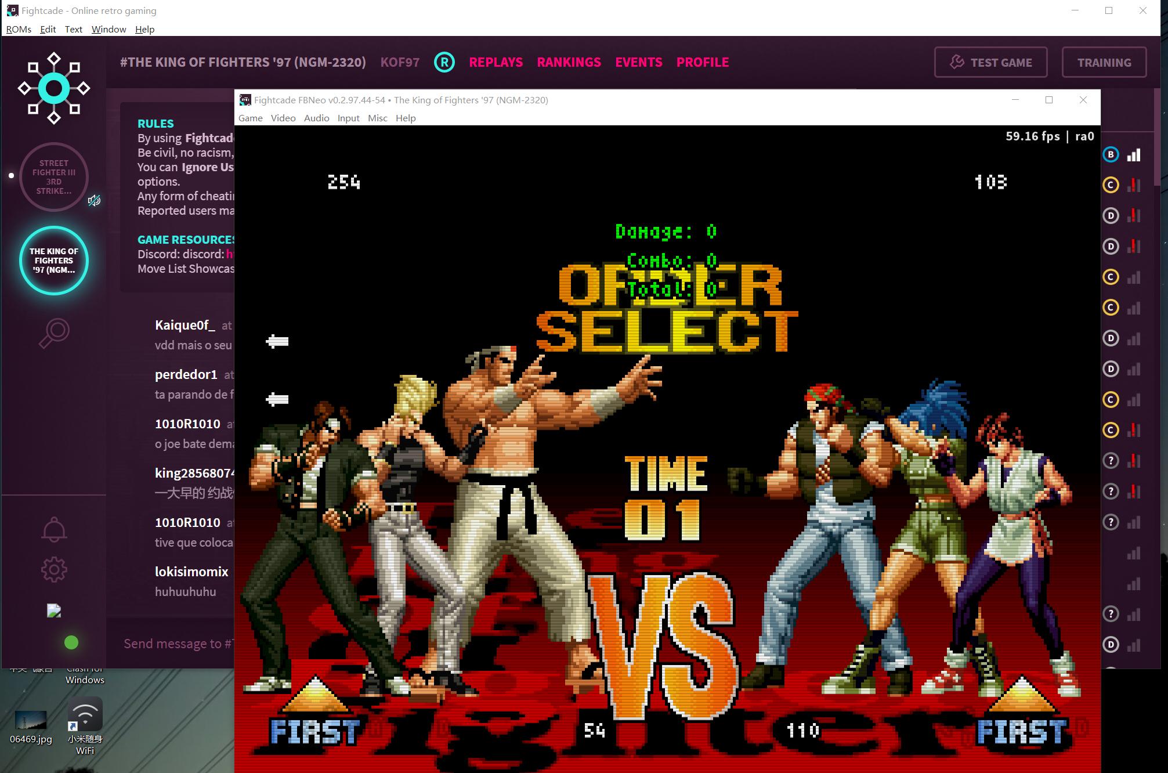1168x773 pixels.
Task: Expand the emulator Video menu
Action: pos(283,118)
